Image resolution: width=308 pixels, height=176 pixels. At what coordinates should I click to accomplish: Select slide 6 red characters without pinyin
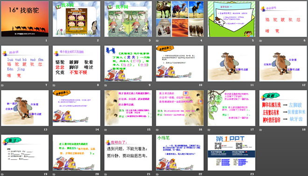(283, 19)
